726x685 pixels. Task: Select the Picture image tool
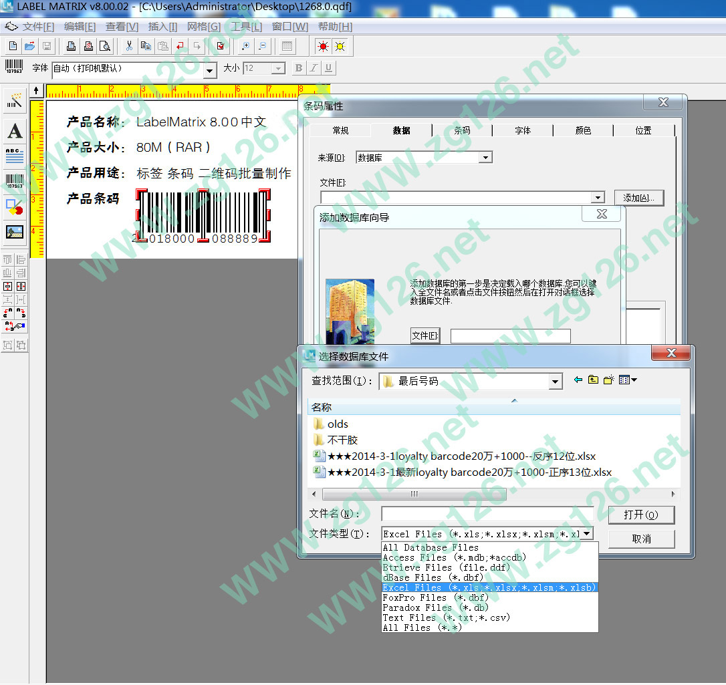14,231
